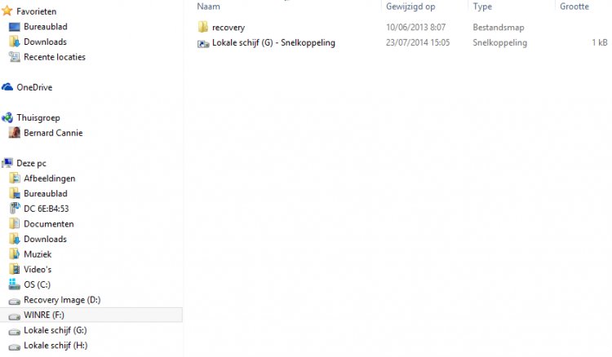The height and width of the screenshot is (357, 612).
Task: Select Thuisgroep in the navigation pane
Action: tap(38, 117)
